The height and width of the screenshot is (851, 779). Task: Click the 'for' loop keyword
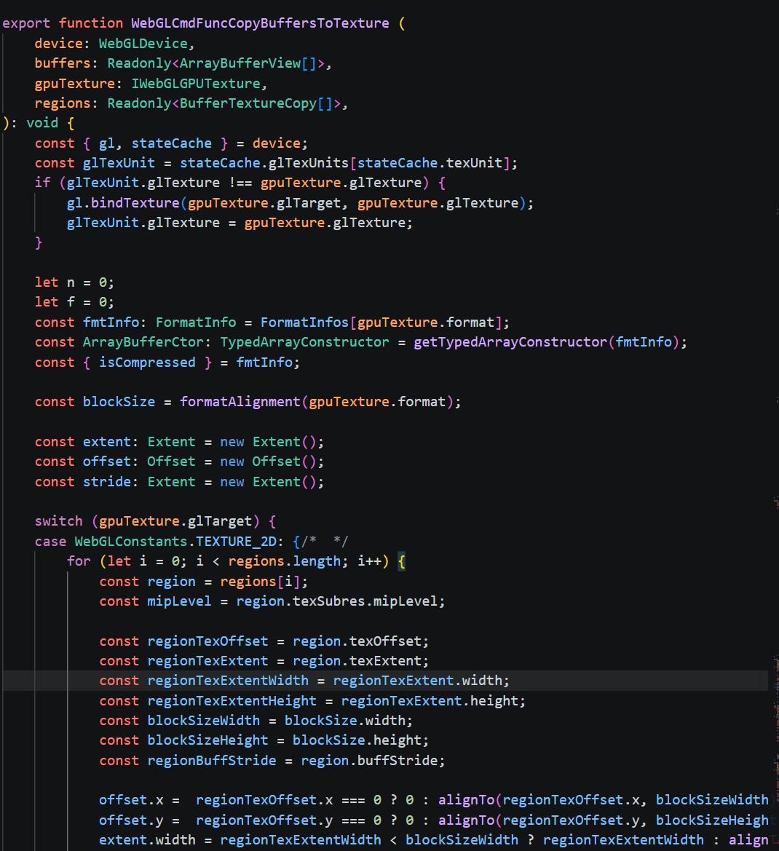[79, 561]
